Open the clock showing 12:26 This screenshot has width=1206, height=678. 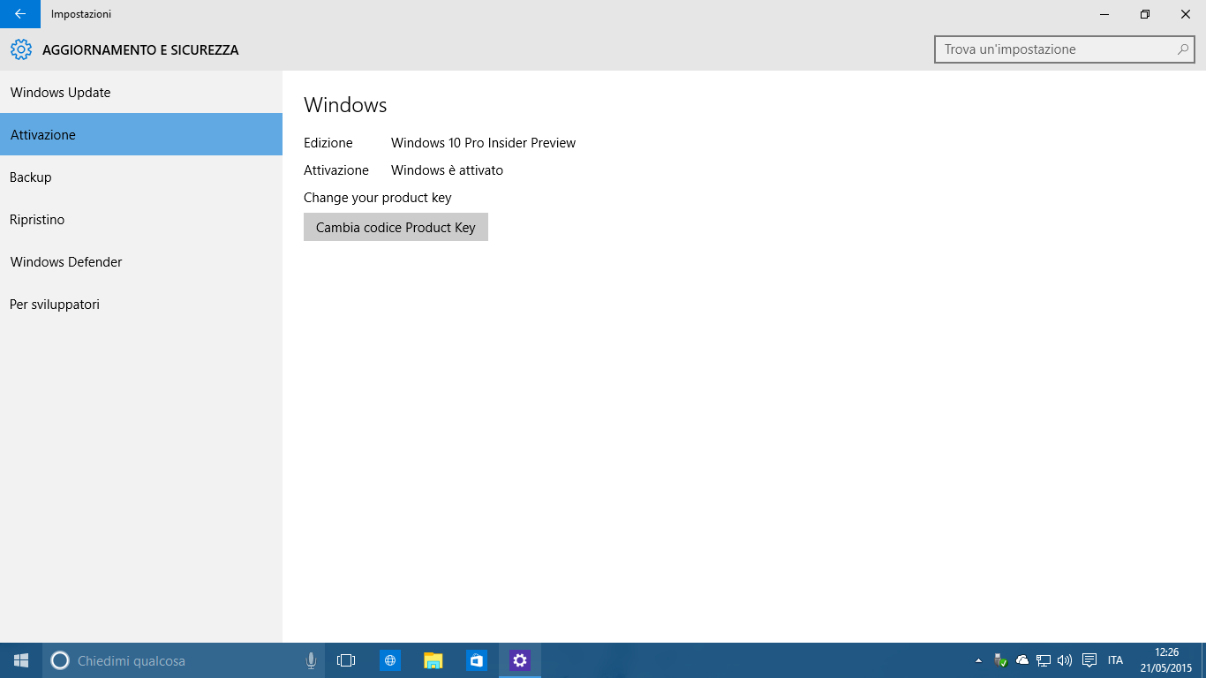point(1166,660)
